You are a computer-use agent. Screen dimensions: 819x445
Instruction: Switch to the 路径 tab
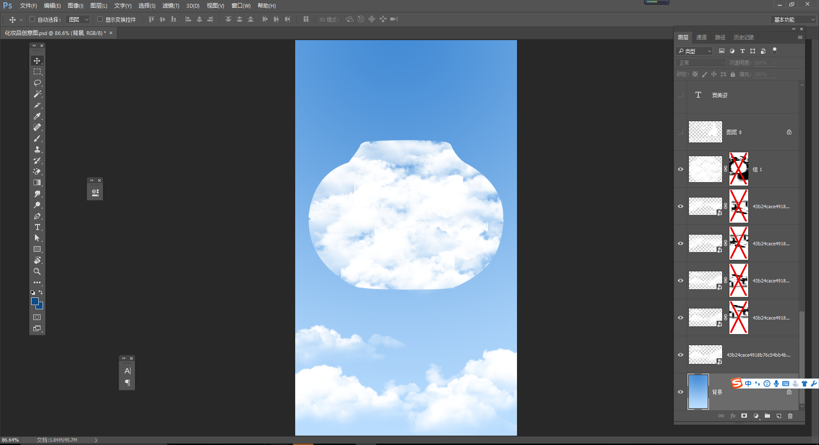point(720,38)
